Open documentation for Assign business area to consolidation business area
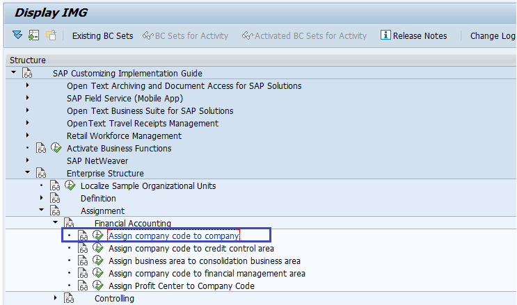517x305 pixels. pos(83,261)
